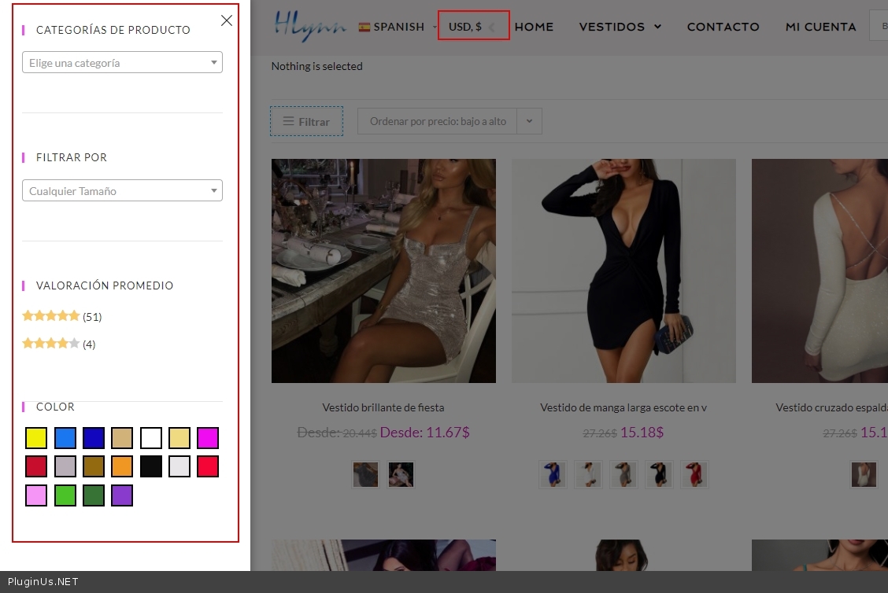Close the filter sidebar panel

[227, 21]
